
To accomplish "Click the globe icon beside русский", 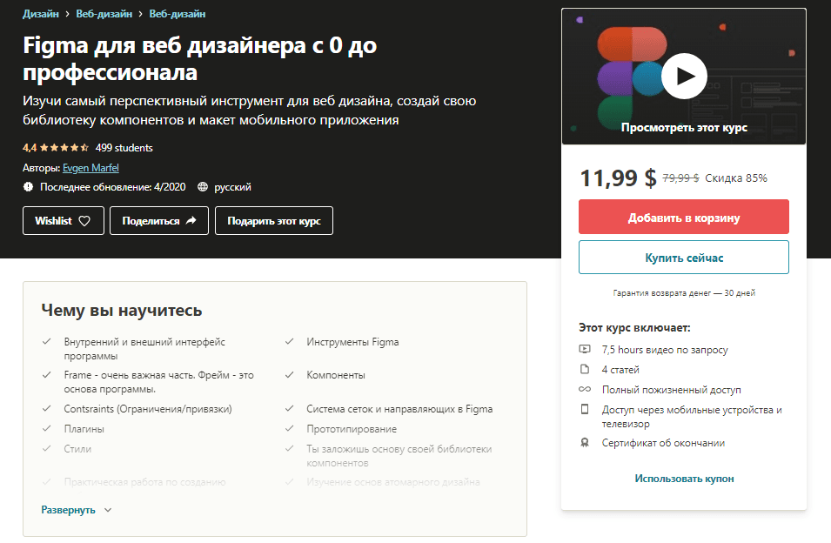I will click(x=203, y=187).
